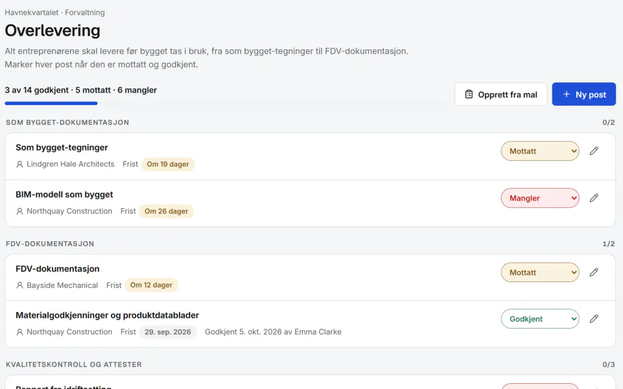This screenshot has width=623, height=389.
Task: Click Northquay Construction under BIM-modell som bygget
Action: point(69,211)
